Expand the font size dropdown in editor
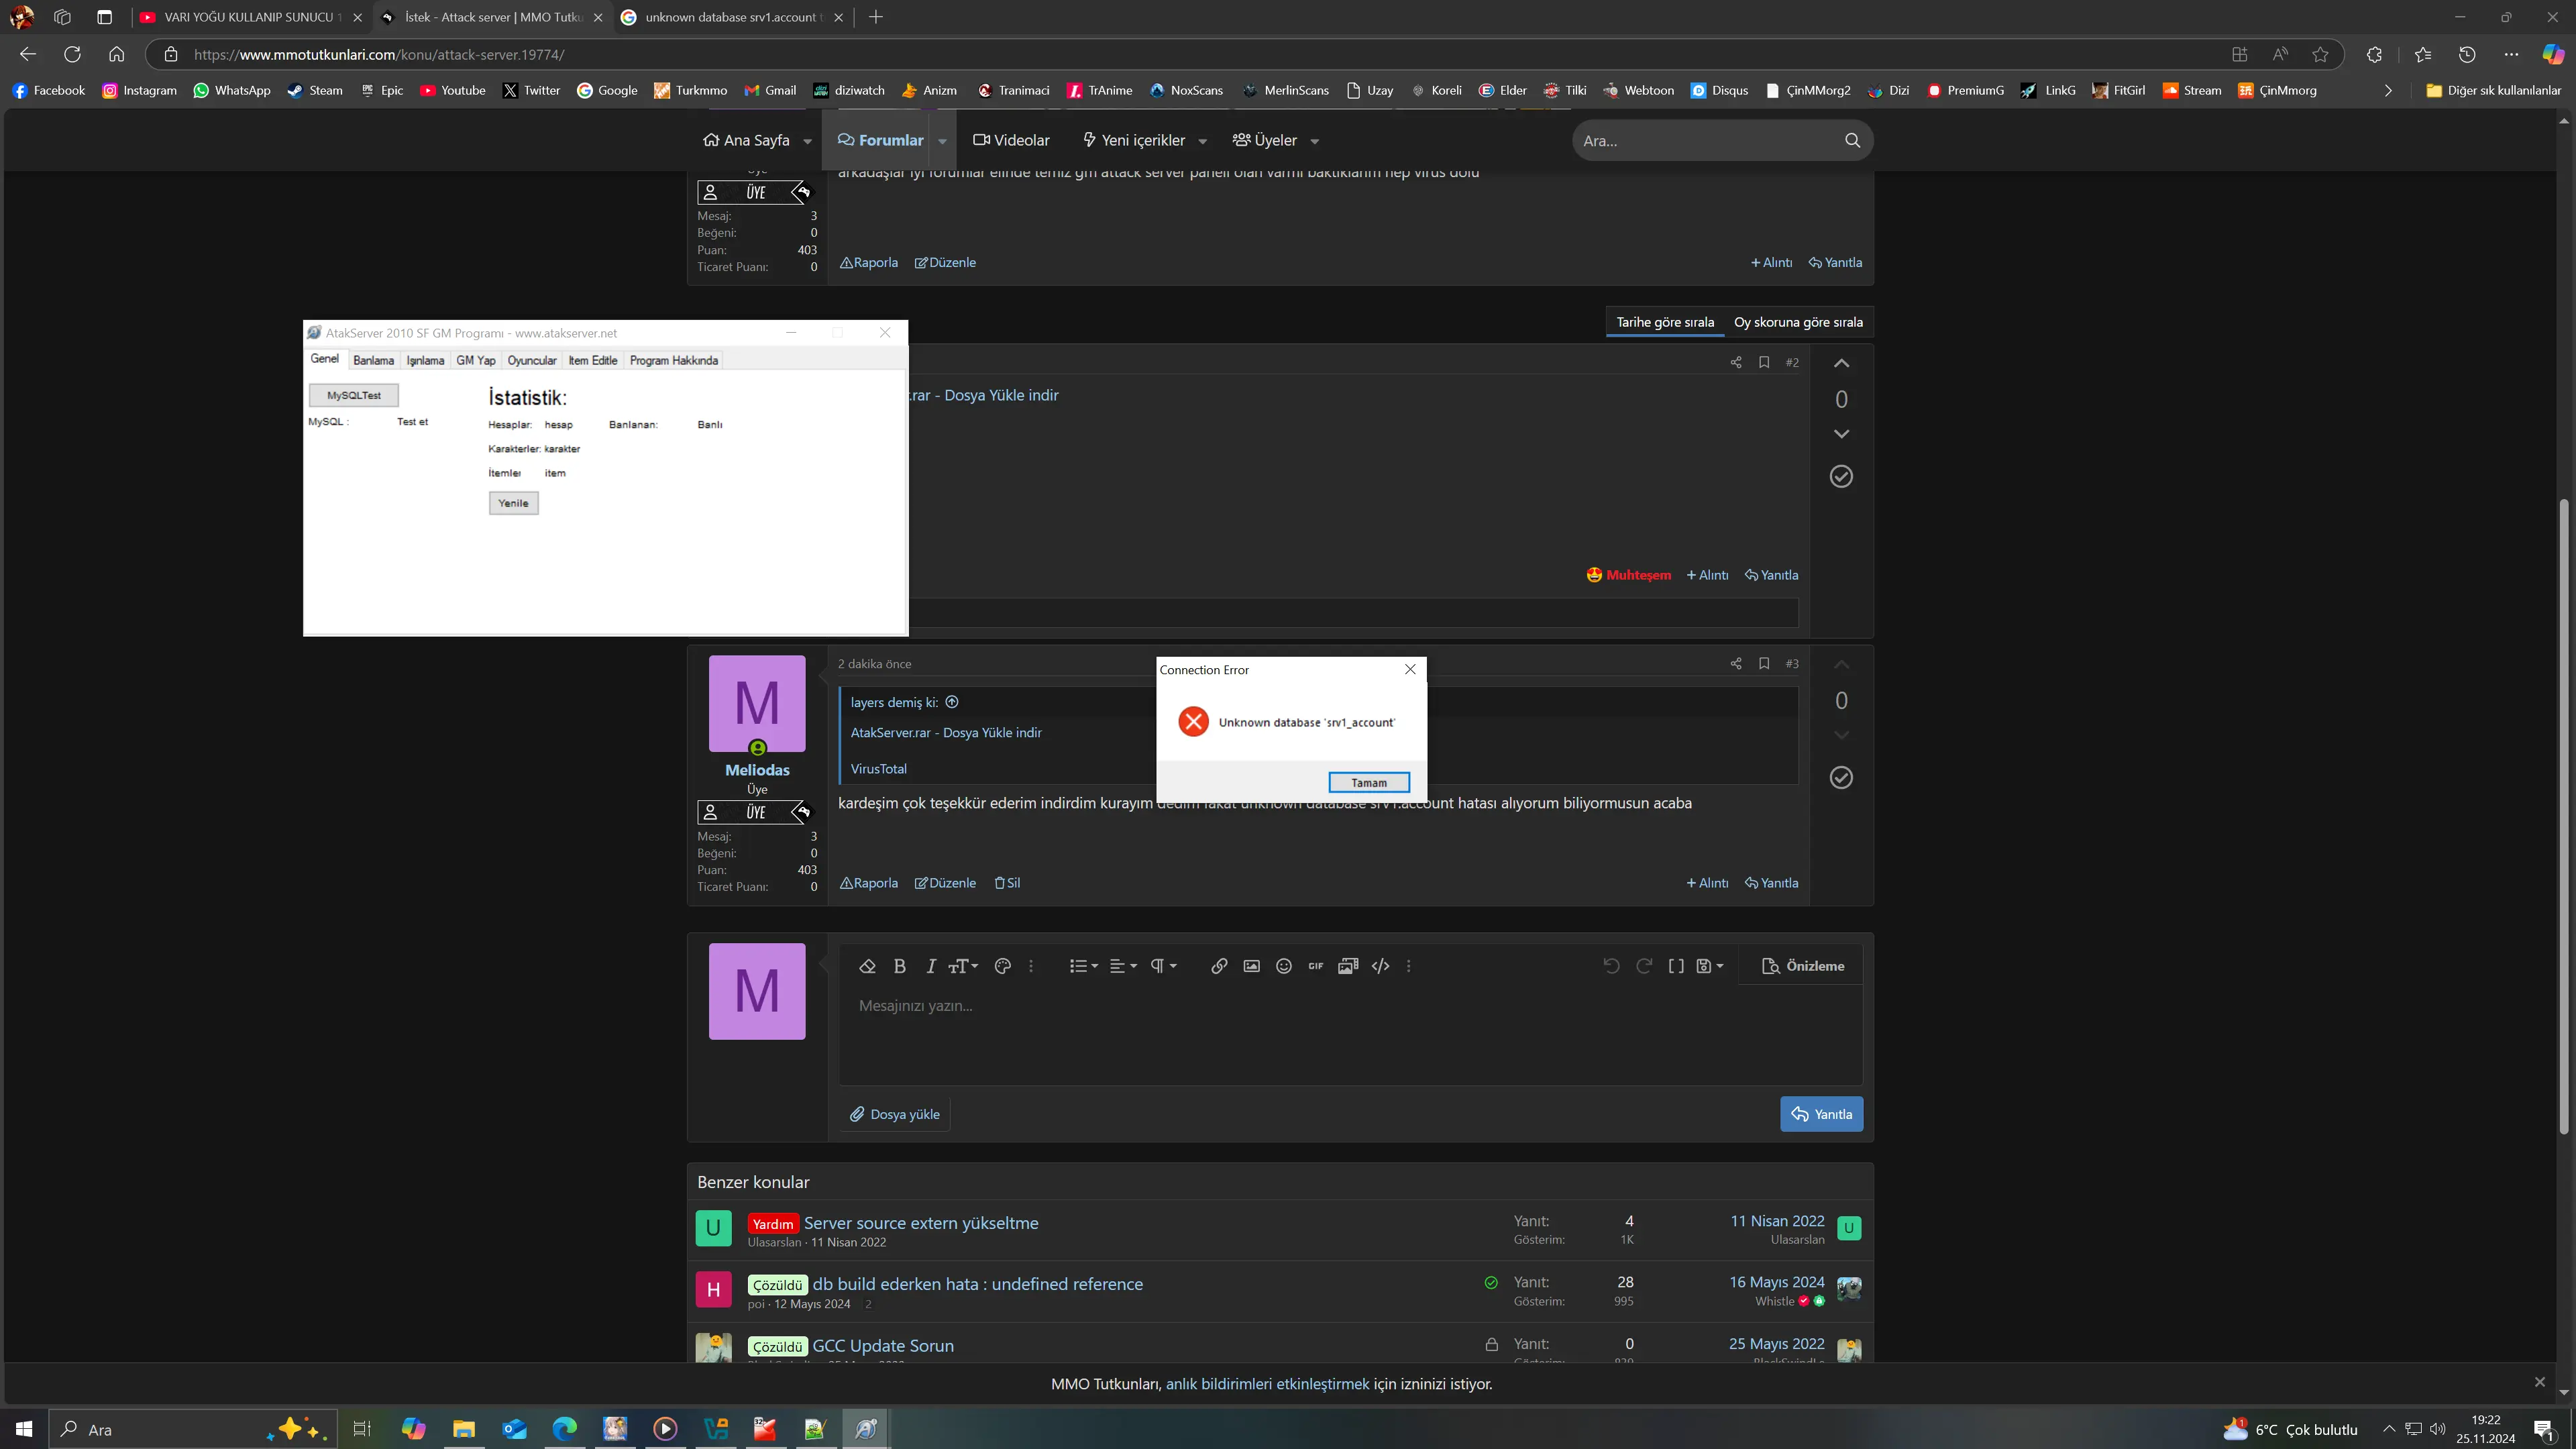2576x1449 pixels. pos(963,966)
